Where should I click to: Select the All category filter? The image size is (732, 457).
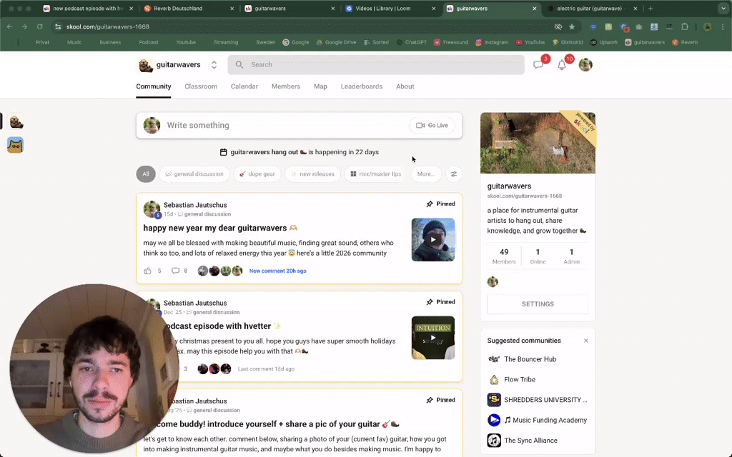[x=146, y=174]
